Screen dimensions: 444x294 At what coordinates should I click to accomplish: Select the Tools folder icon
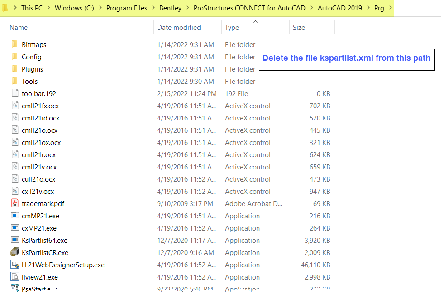(15, 81)
